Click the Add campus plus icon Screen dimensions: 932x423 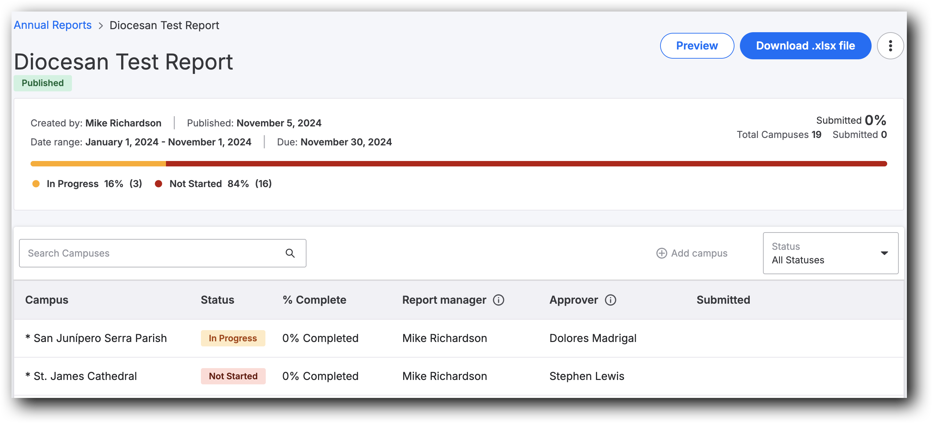(662, 253)
